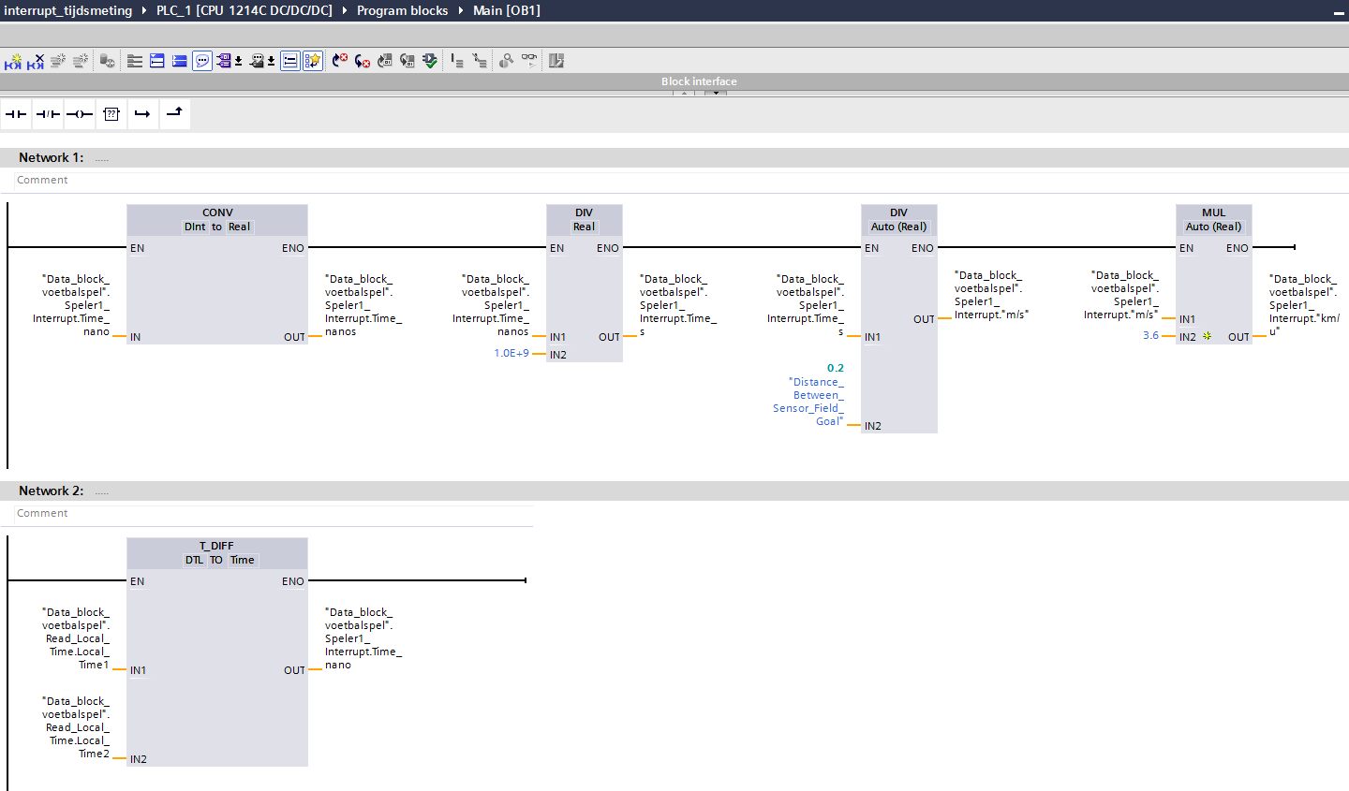Open the Real data type selector on first DIV

[584, 227]
